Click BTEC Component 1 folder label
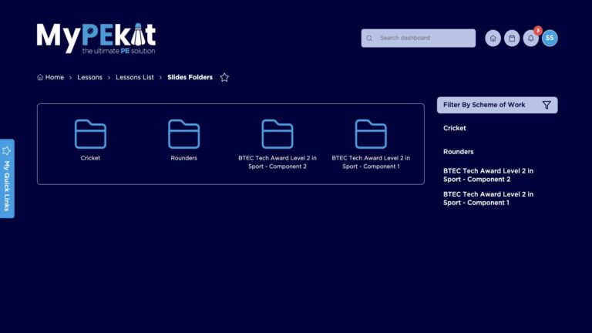592x333 pixels. pos(371,163)
